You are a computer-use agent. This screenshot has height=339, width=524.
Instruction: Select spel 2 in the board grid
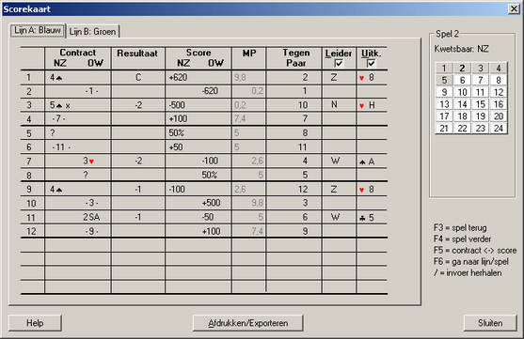[x=462, y=68]
